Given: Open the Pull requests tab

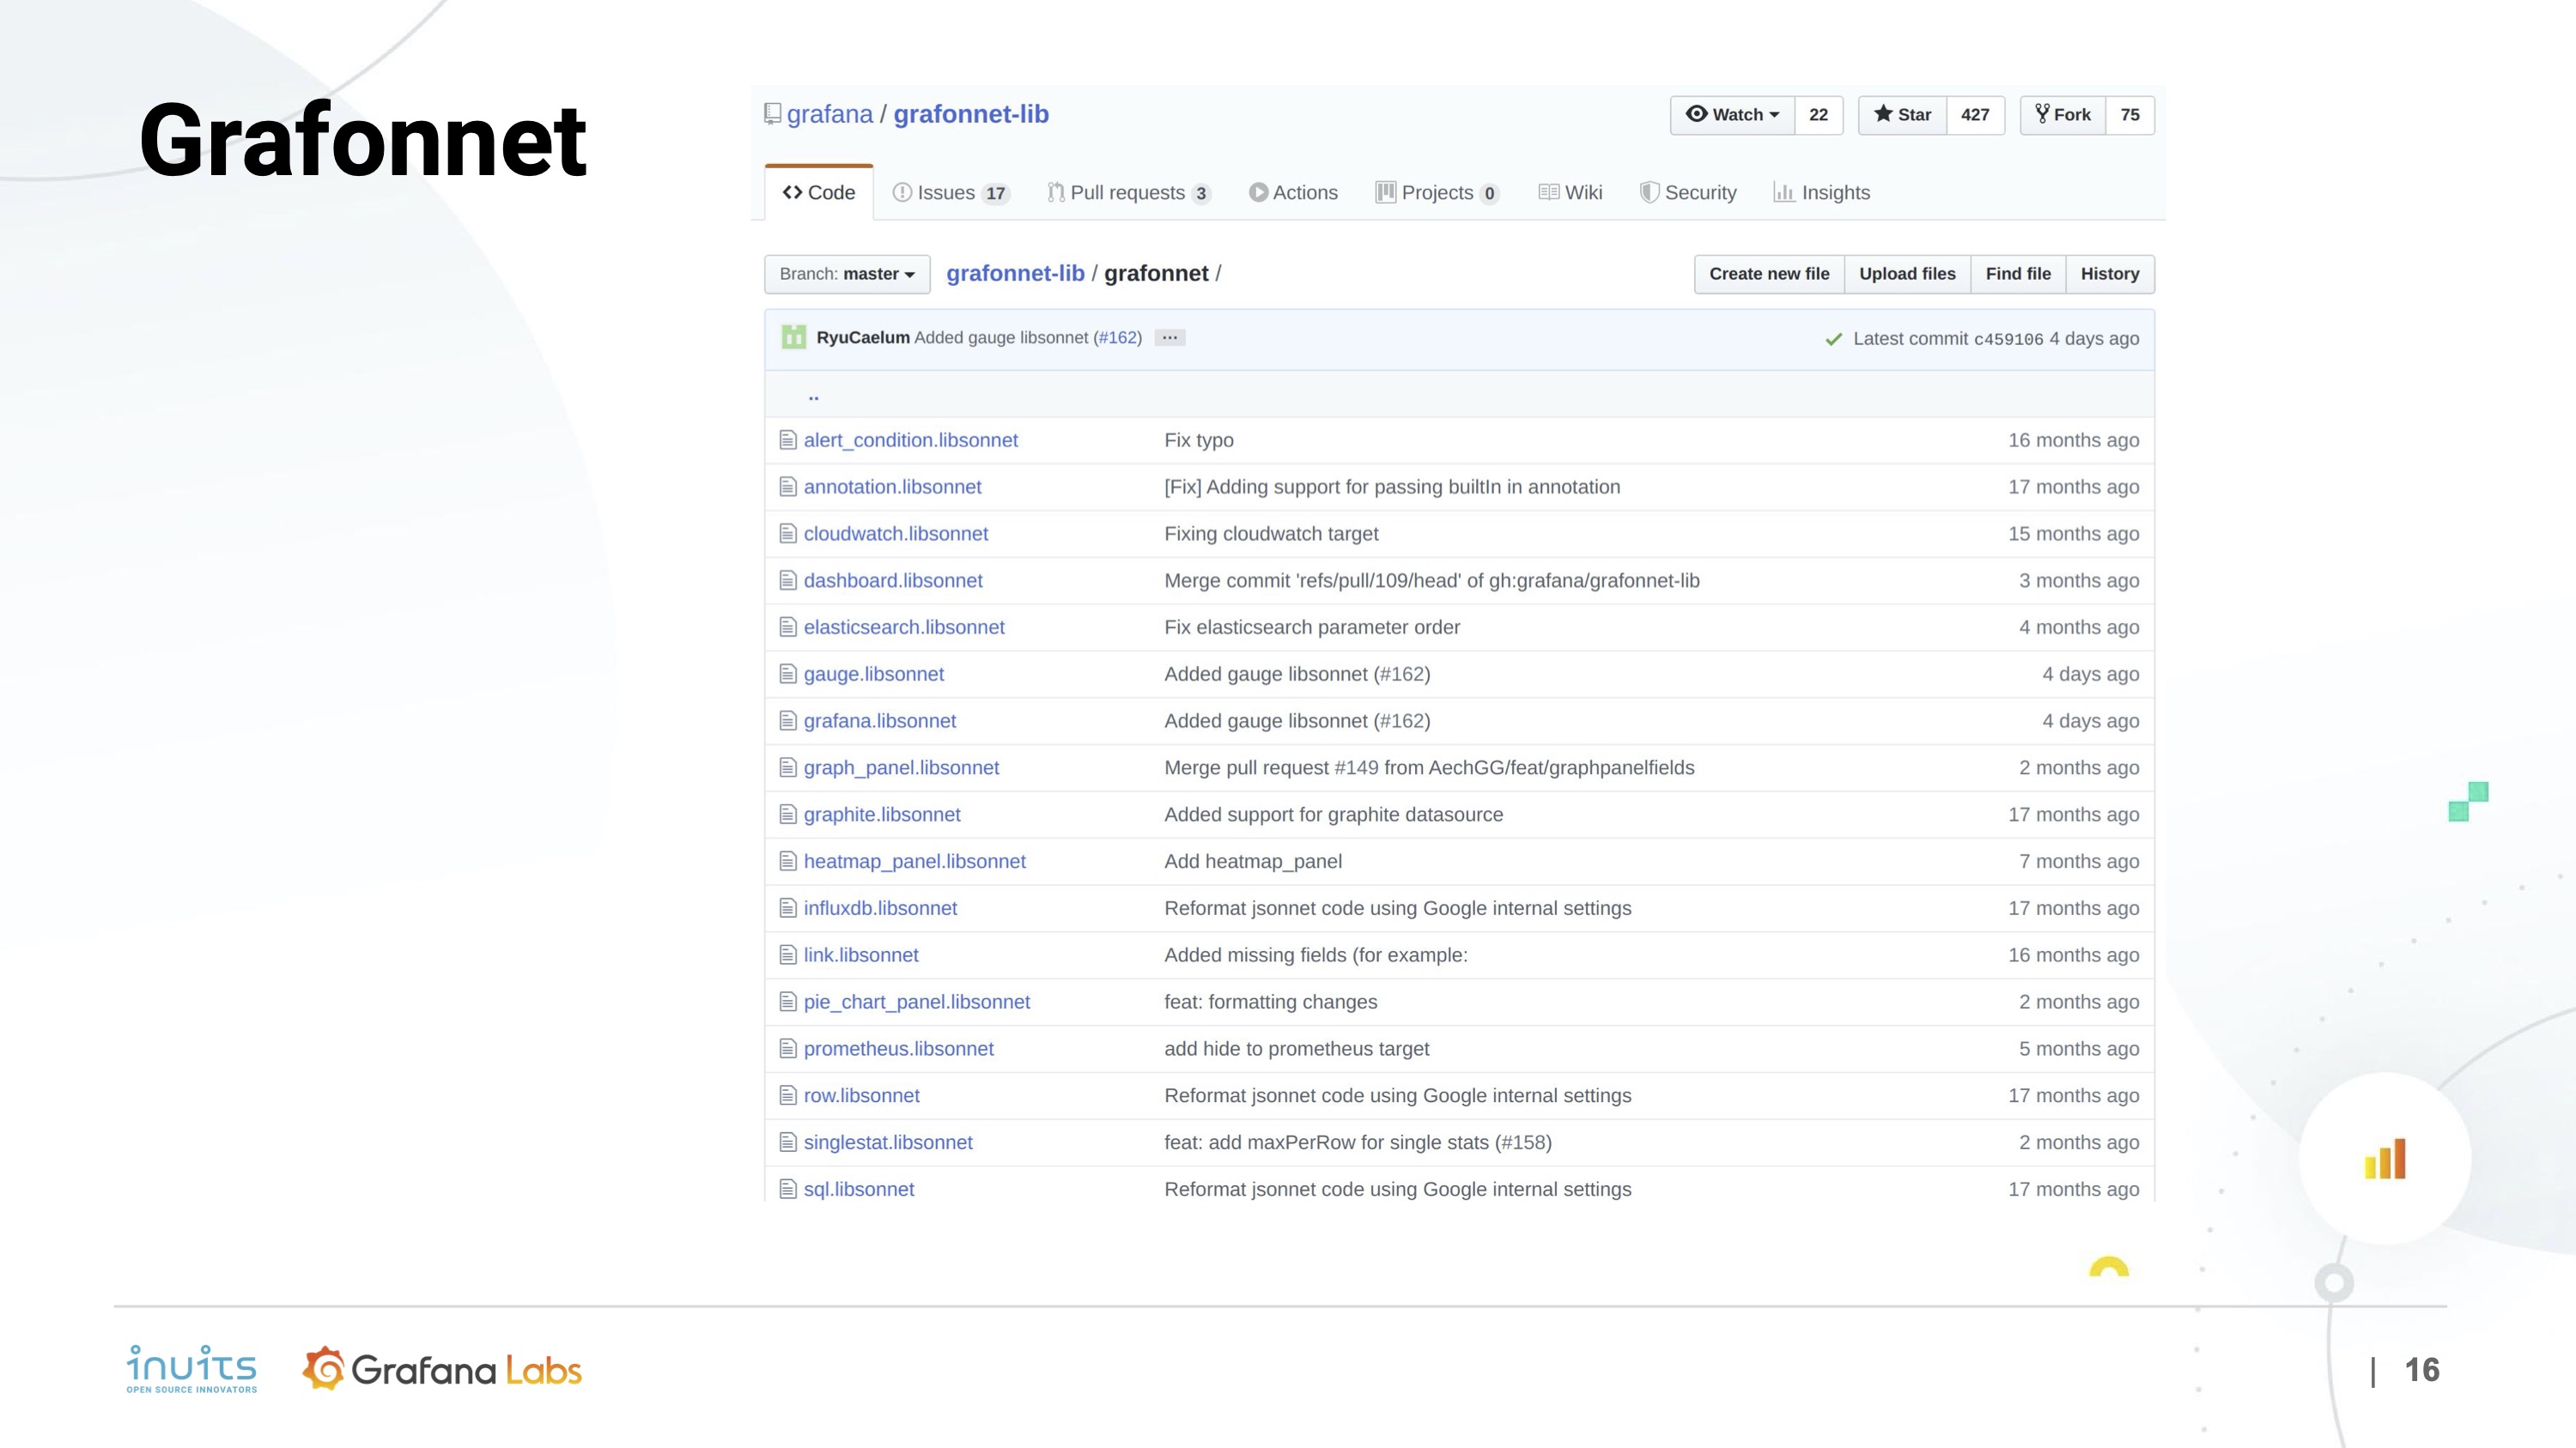Looking at the screenshot, I should pyautogui.click(x=1128, y=193).
